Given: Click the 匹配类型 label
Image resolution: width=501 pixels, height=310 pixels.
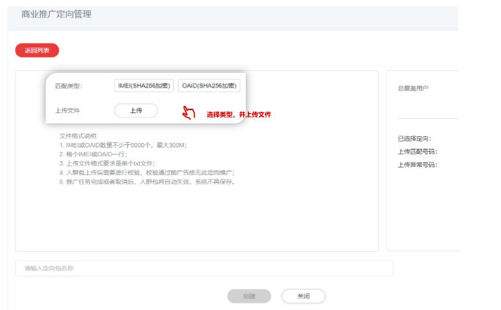Looking at the screenshot, I should 69,86.
